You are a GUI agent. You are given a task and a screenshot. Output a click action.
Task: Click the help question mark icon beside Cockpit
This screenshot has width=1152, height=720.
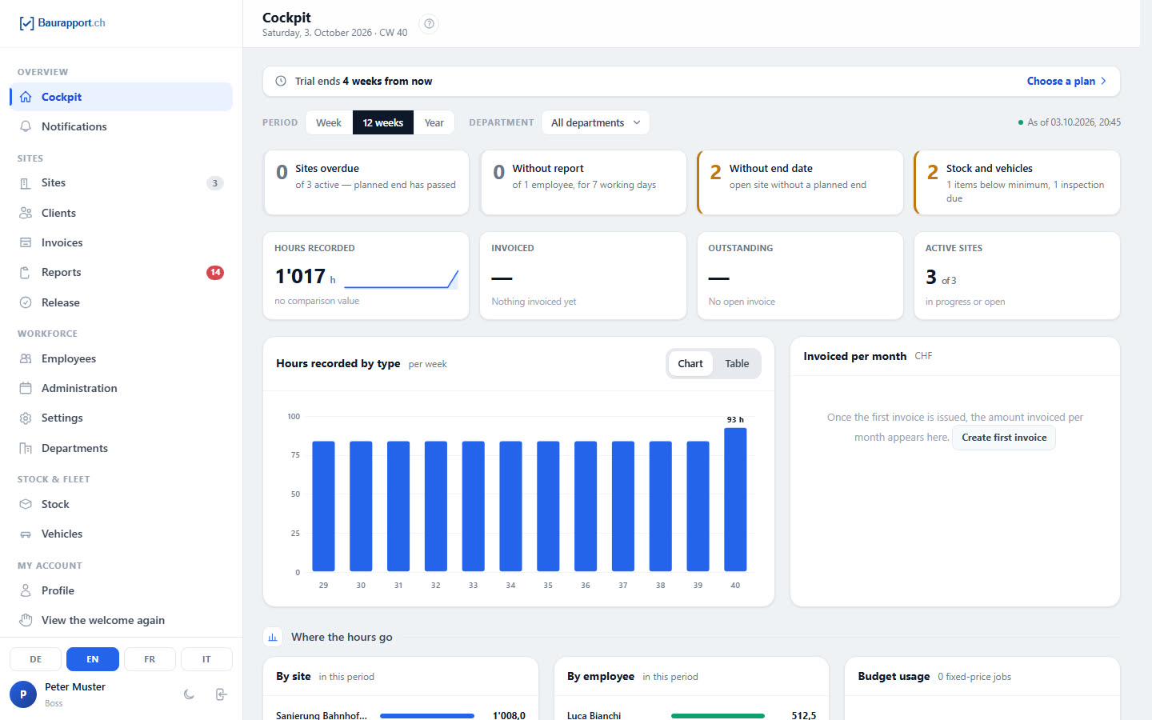430,24
